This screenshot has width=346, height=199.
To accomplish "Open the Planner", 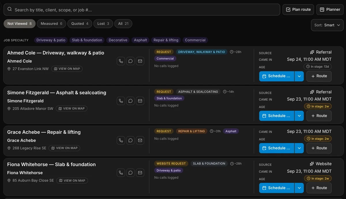I will [x=330, y=10].
